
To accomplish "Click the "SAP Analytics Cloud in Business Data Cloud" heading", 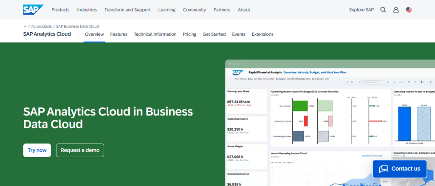I will pyautogui.click(x=108, y=118).
